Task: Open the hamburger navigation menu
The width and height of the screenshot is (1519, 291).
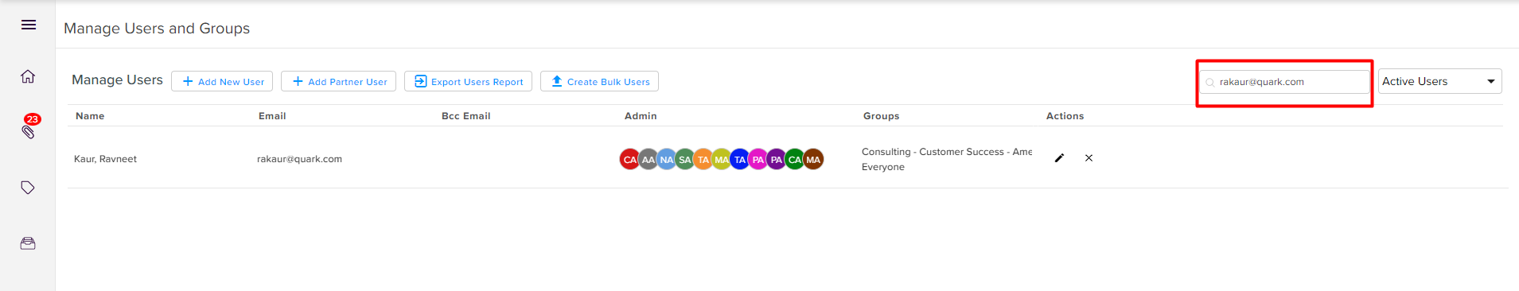Action: 29,25
